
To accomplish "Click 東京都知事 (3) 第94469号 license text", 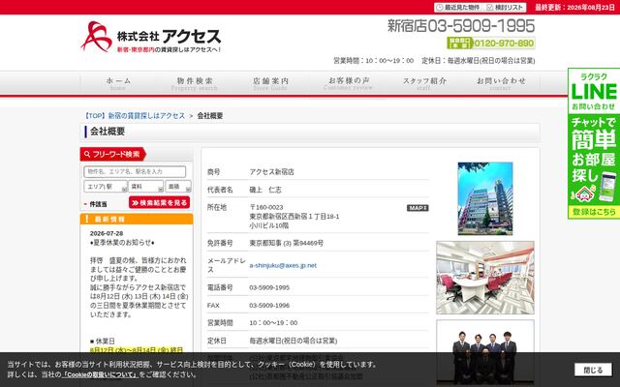I will [x=287, y=243].
